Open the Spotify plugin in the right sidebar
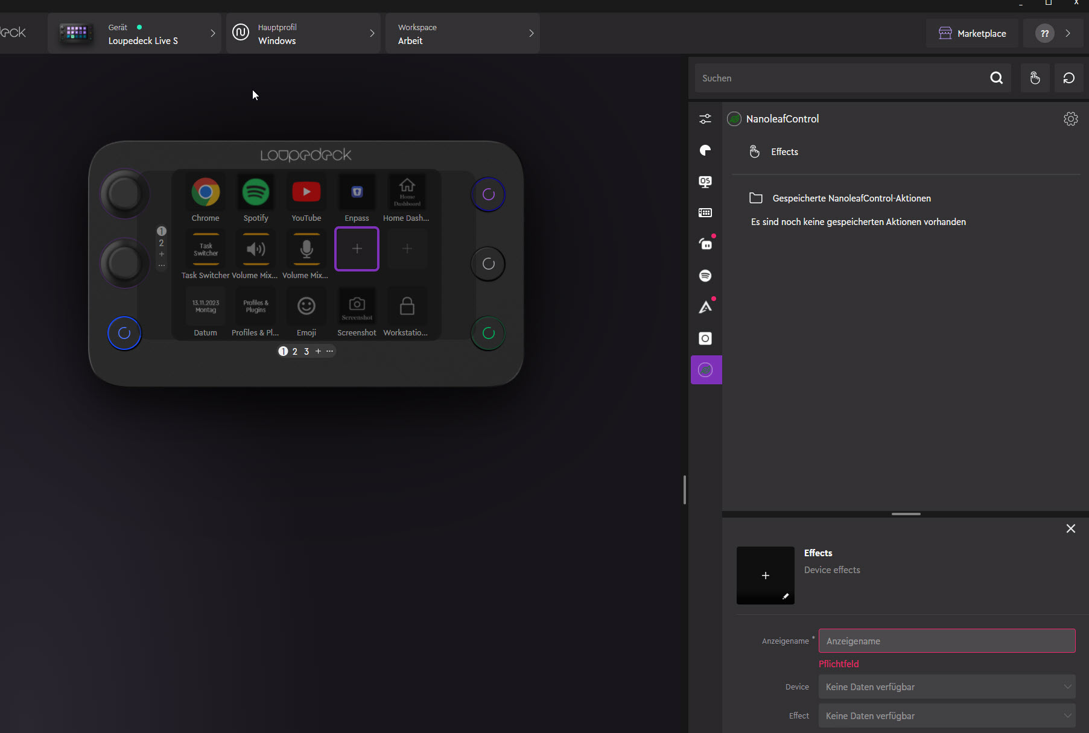The image size is (1089, 733). (x=705, y=276)
